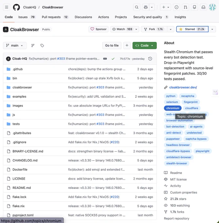Screen dimensions: 219x223
Task: Open the search magnifier icon
Action: click(136, 7)
